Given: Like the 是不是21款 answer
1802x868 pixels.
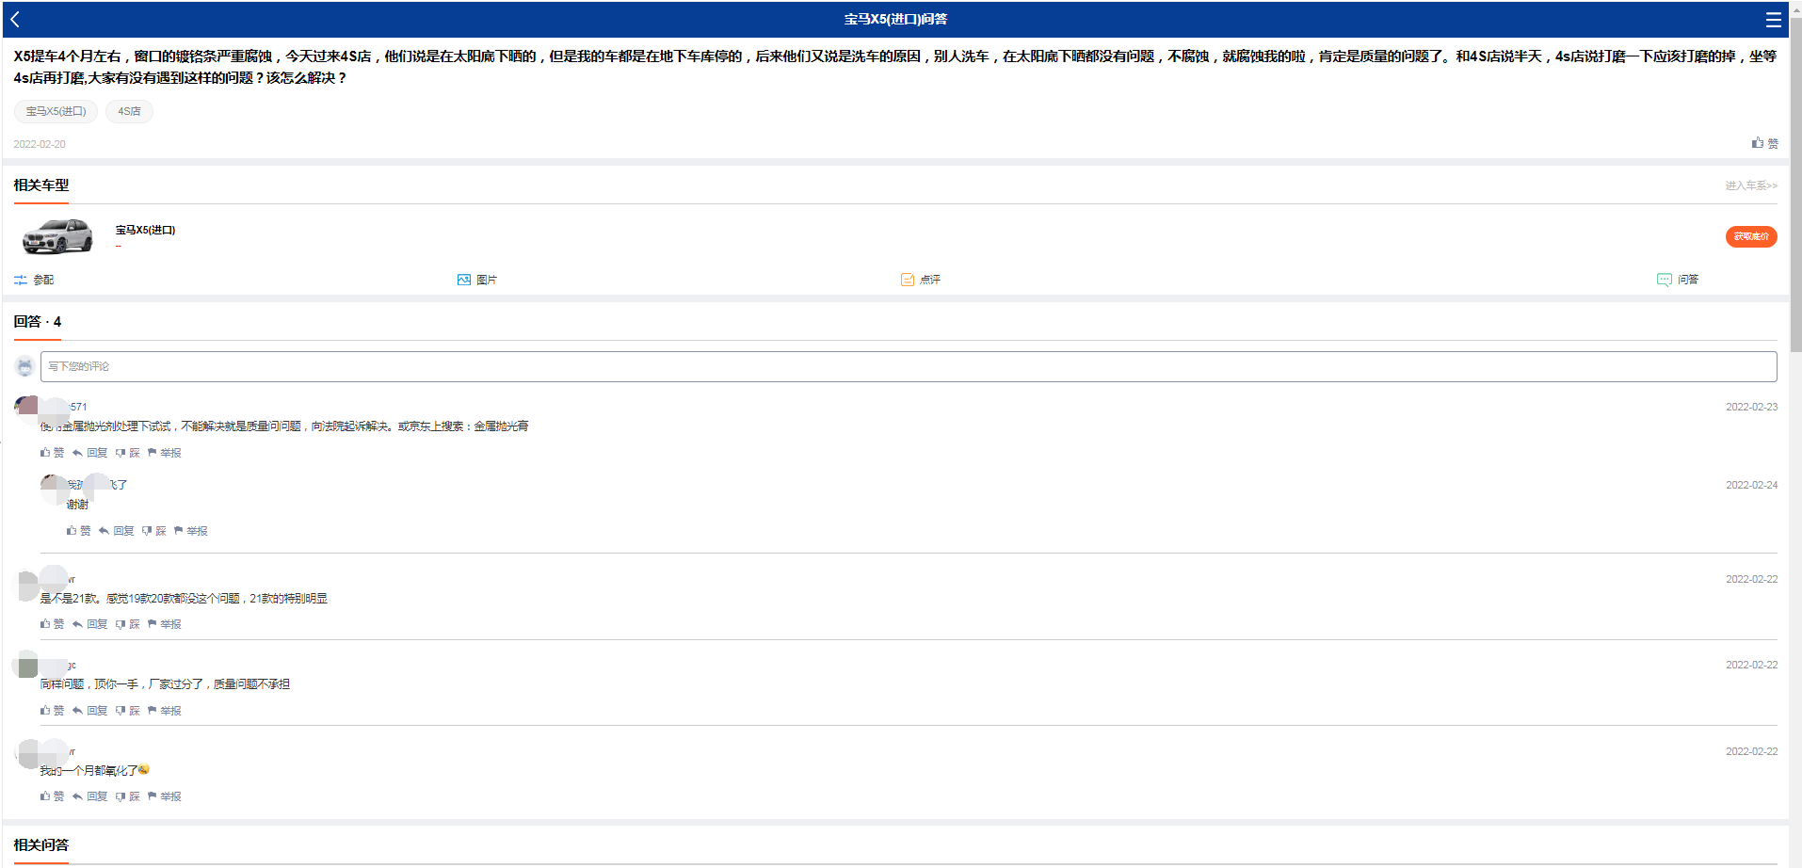Looking at the screenshot, I should click(x=53, y=624).
